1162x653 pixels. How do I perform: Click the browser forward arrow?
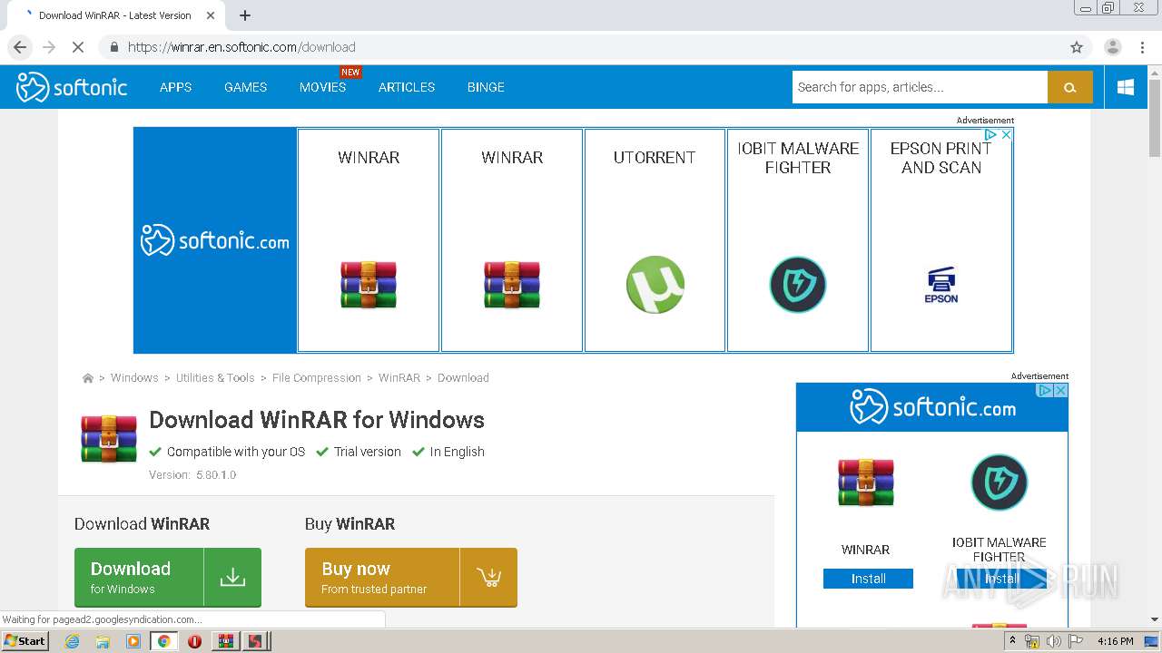tap(49, 47)
